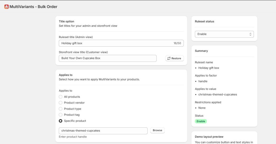Select the Specific product radio option

(61, 121)
